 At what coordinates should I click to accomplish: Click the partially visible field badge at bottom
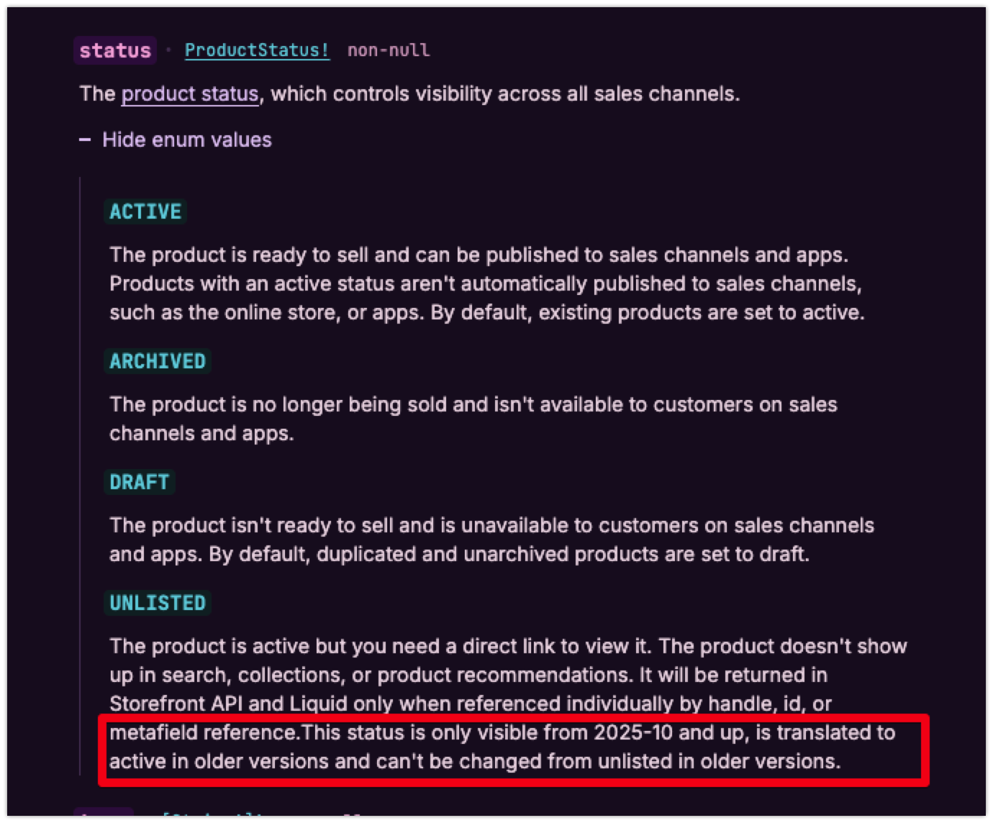(104, 816)
